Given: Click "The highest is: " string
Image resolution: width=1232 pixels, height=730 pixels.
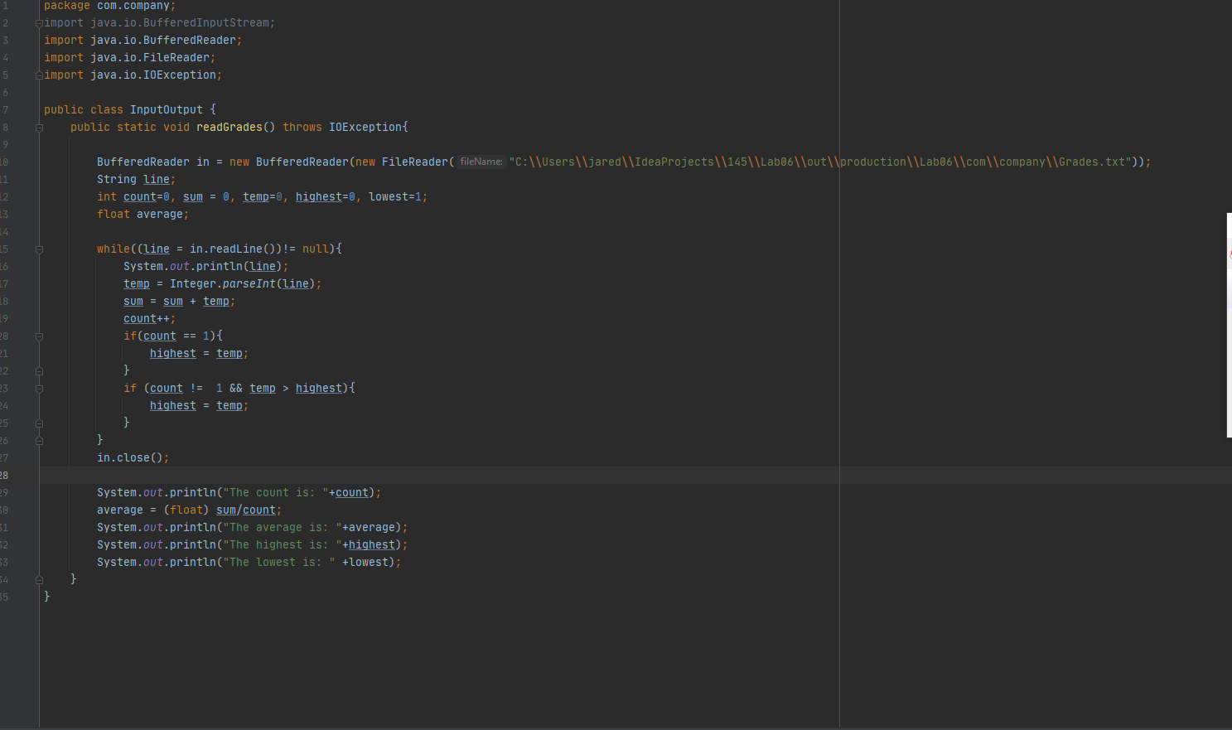Looking at the screenshot, I should click(283, 544).
